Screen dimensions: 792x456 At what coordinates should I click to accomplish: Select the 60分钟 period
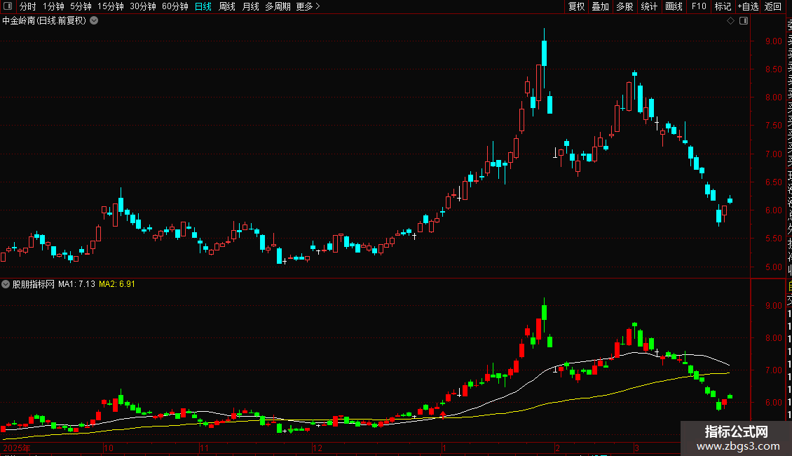point(175,6)
